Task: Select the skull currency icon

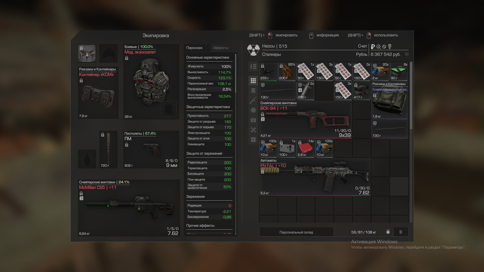Action: tap(390, 47)
